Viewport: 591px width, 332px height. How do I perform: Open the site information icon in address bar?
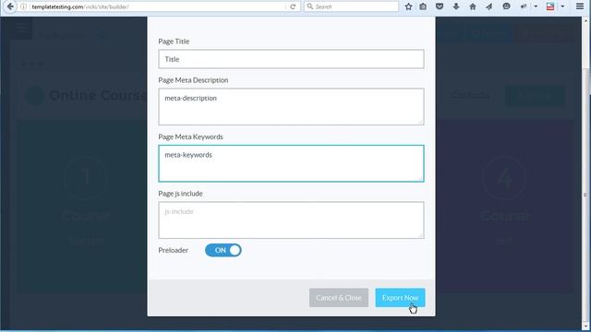(x=24, y=6)
